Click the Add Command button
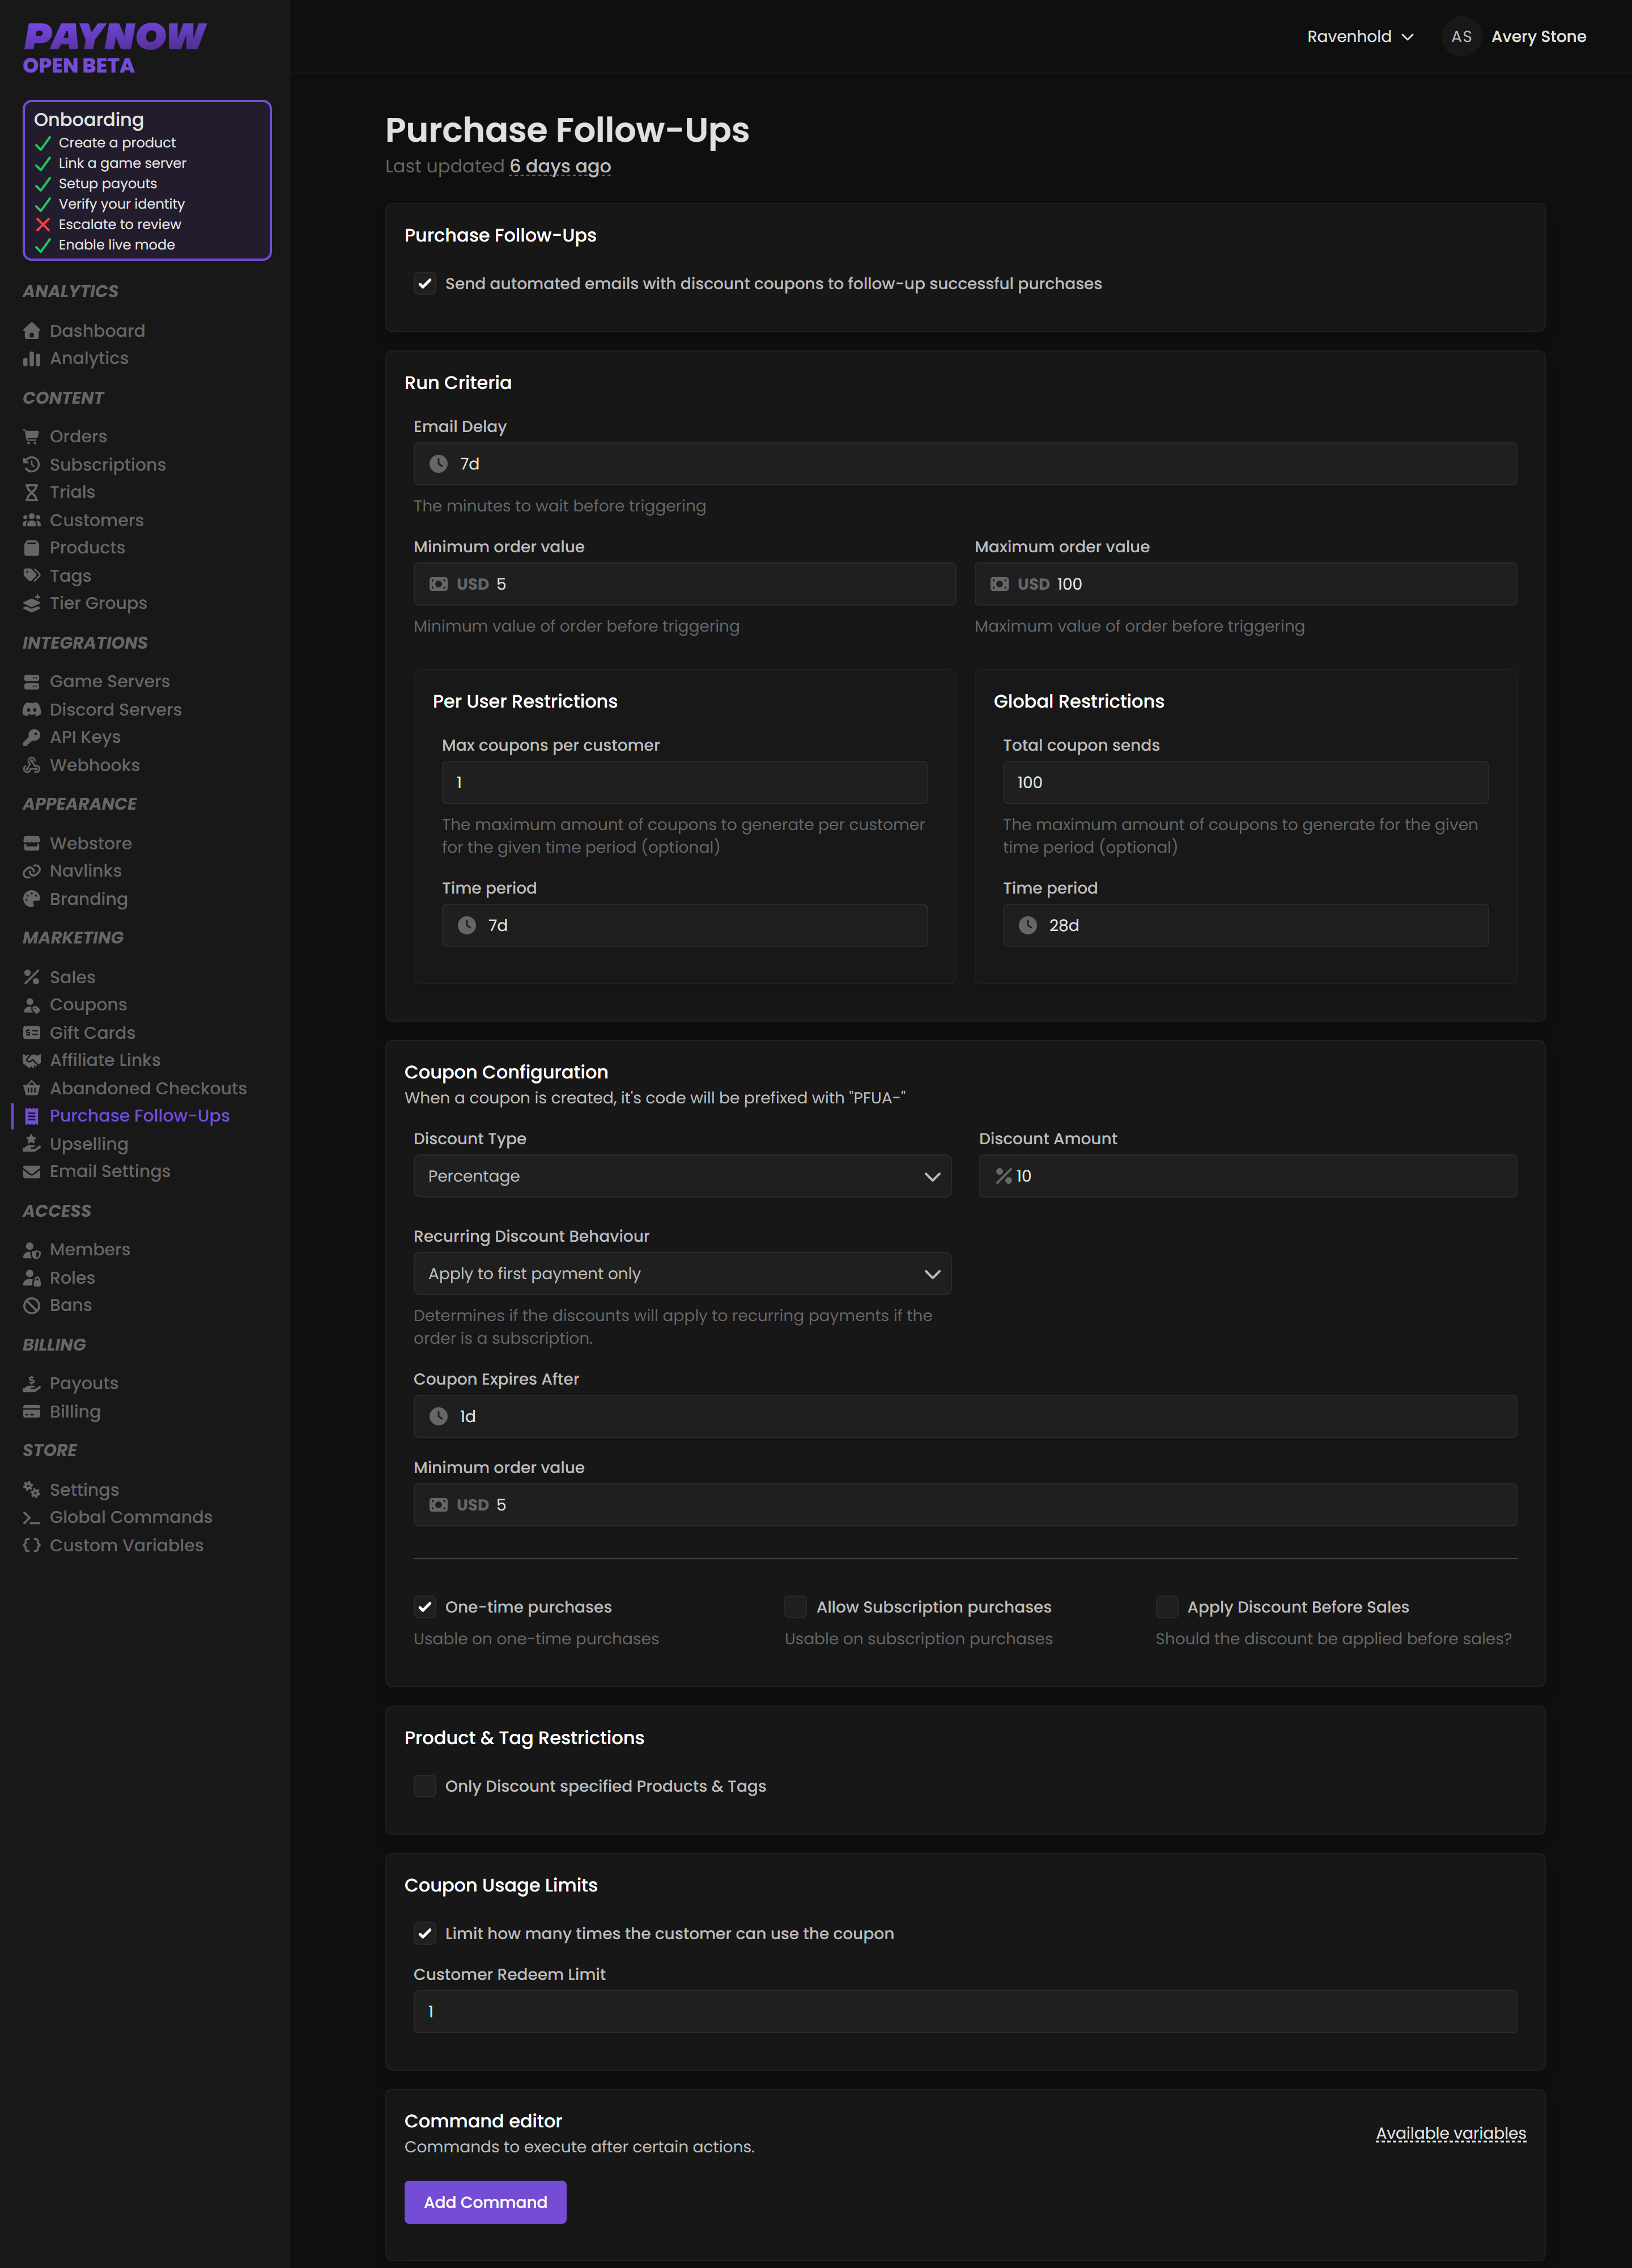This screenshot has height=2268, width=1632. 486,2202
